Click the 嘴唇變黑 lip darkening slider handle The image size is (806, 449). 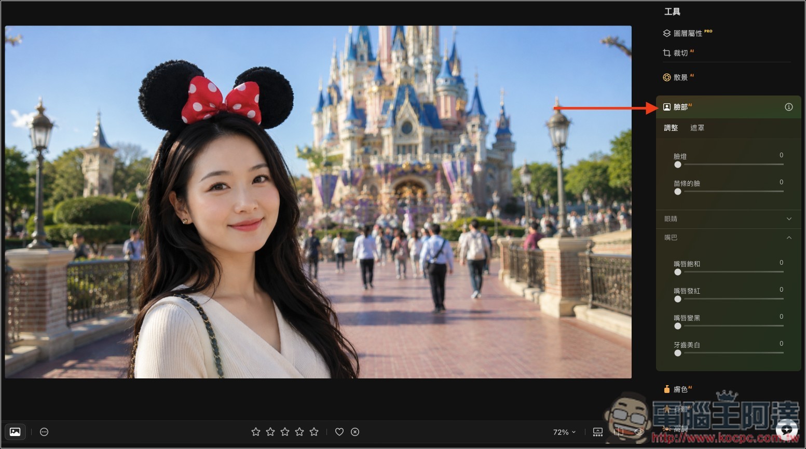[x=678, y=326]
